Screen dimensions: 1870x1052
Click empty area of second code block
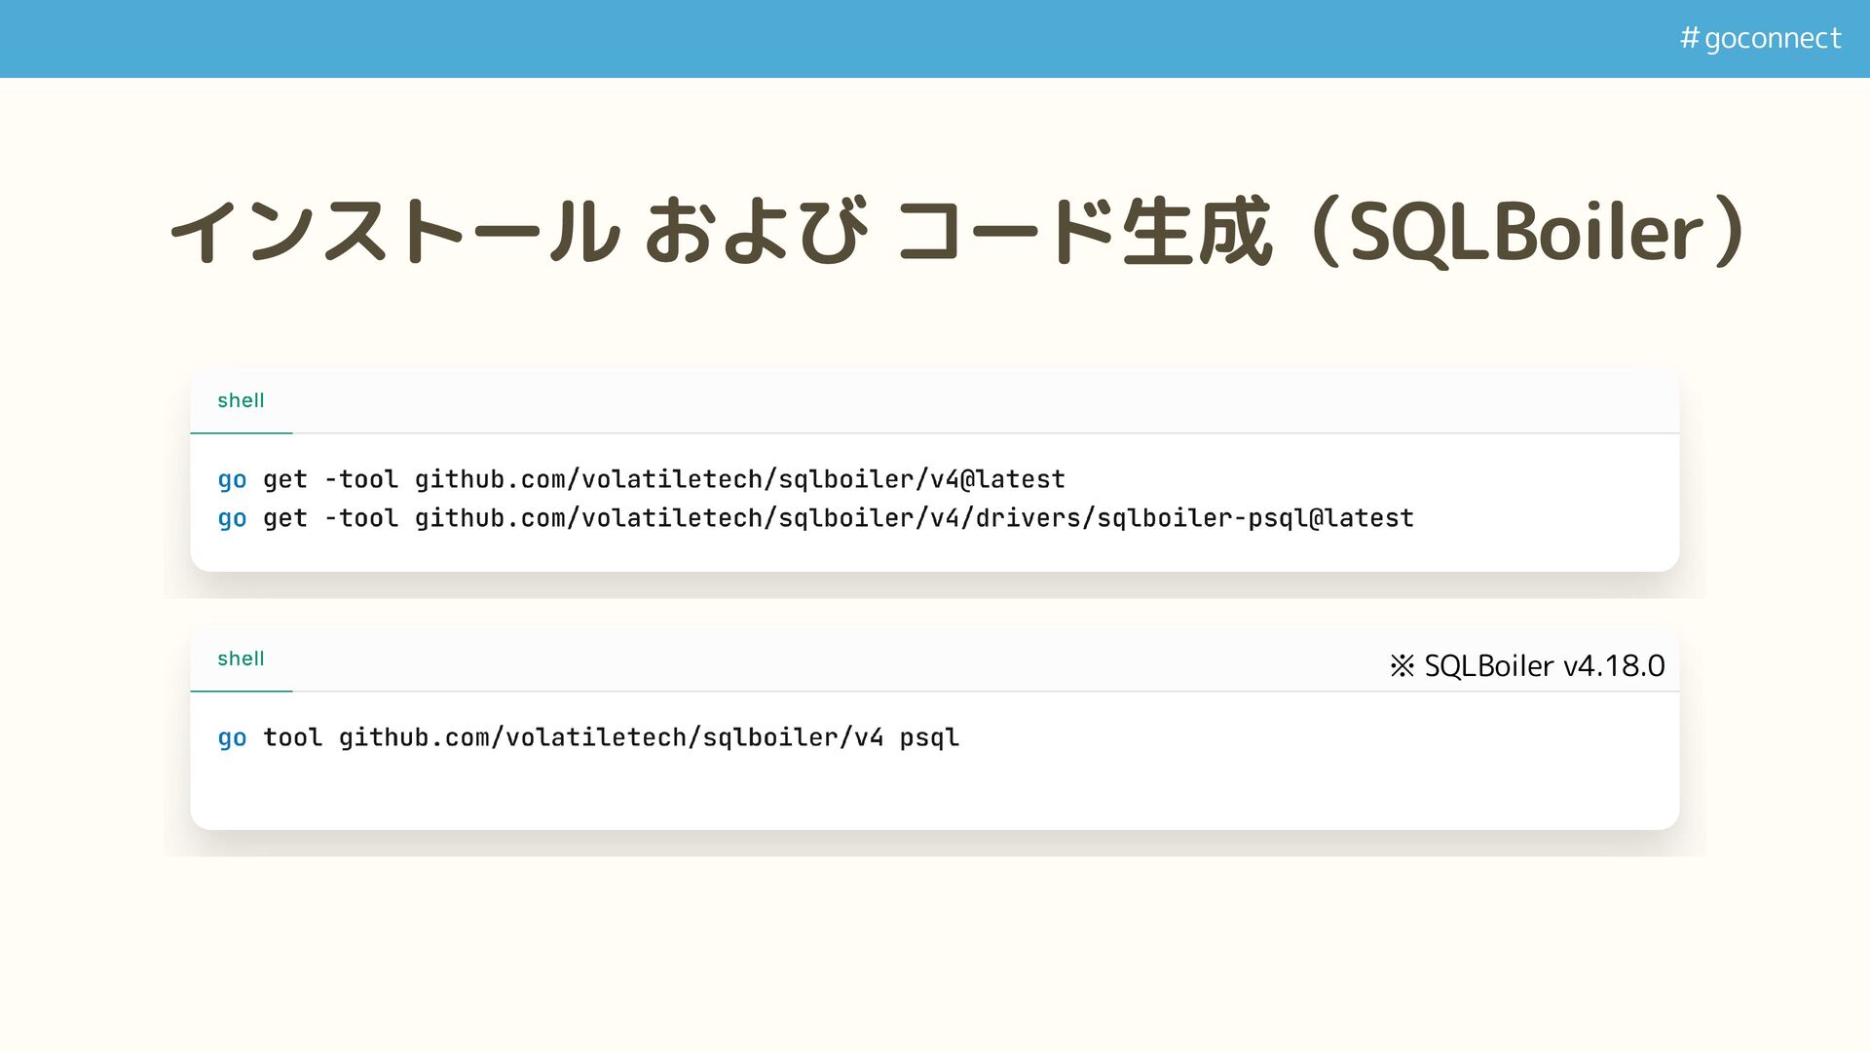[x=1266, y=779]
